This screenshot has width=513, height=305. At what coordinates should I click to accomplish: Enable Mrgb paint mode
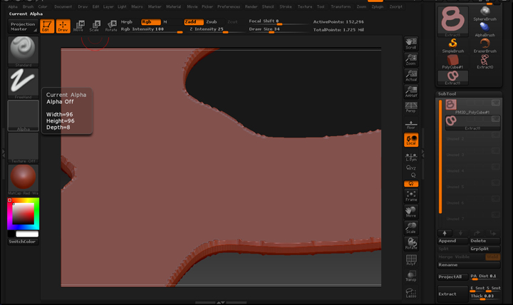click(127, 22)
